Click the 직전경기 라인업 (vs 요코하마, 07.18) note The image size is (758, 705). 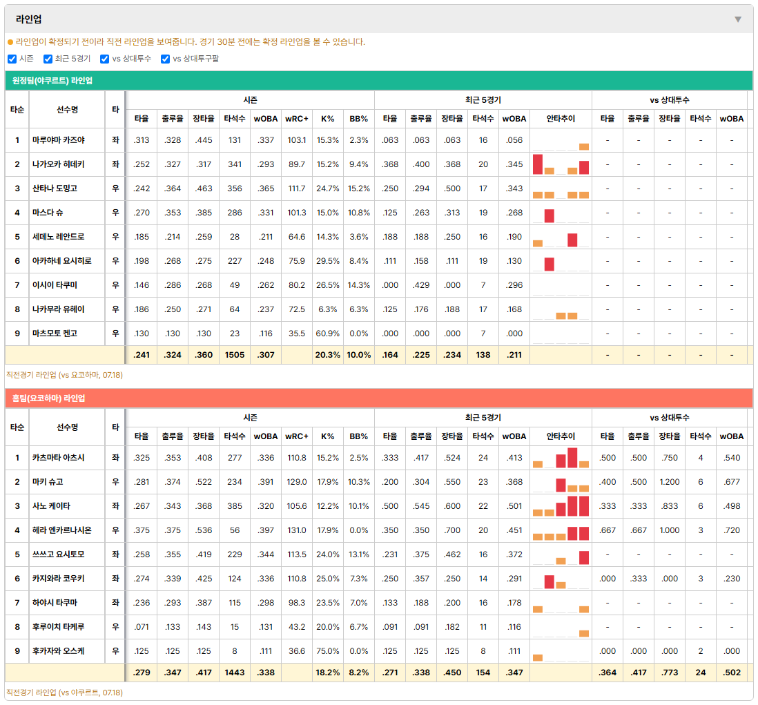point(65,375)
